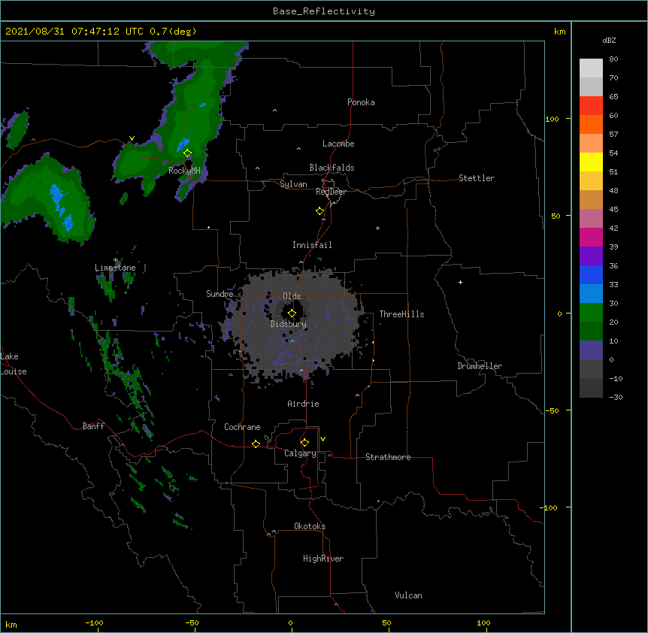Click the yellow V marker northwest of RockyMH
This screenshot has width=648, height=633.
coord(132,138)
